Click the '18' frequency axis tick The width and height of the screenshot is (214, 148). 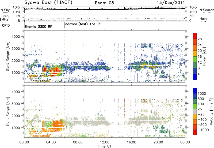(18, 16)
